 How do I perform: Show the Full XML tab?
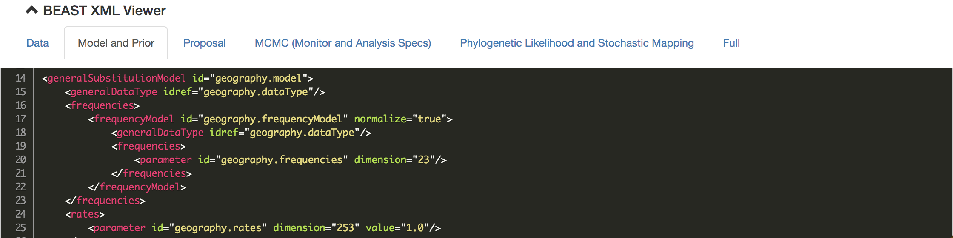coord(731,43)
